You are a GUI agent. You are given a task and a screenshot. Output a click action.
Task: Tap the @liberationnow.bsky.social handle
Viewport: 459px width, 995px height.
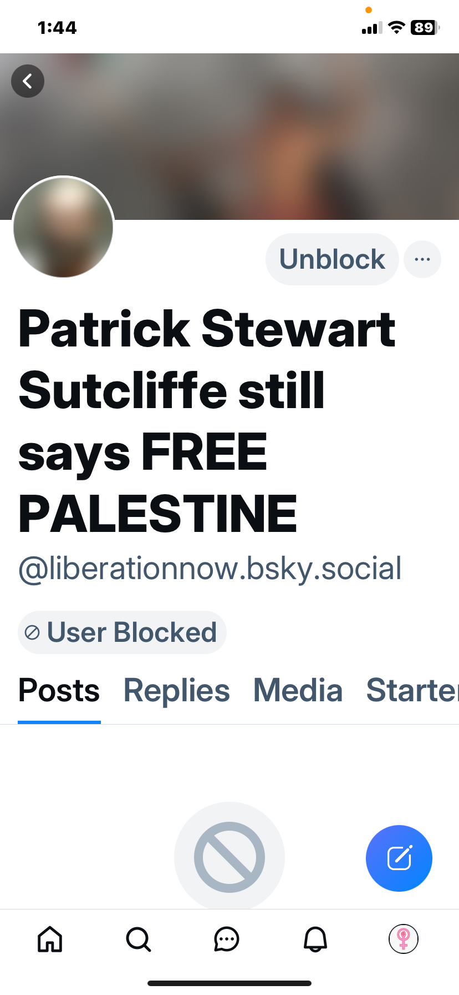point(210,569)
